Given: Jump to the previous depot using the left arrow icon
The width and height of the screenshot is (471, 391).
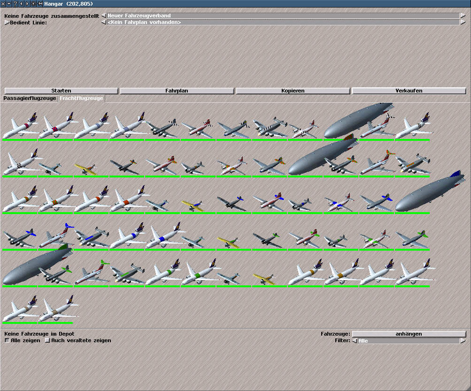Looking at the screenshot, I should click(x=22, y=4).
